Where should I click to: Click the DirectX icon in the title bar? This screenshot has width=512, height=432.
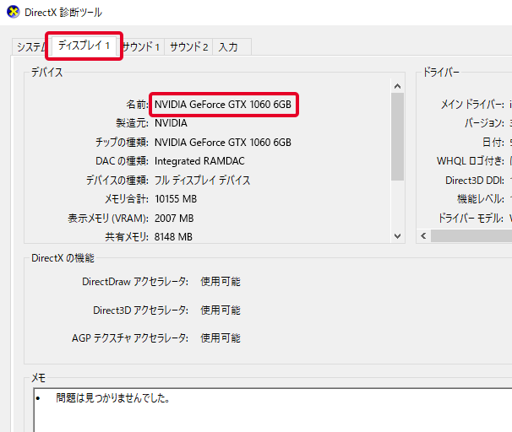coord(12,13)
